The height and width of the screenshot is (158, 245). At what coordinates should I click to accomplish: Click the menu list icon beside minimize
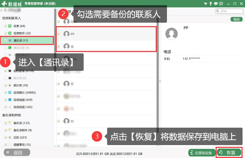(x=221, y=4)
